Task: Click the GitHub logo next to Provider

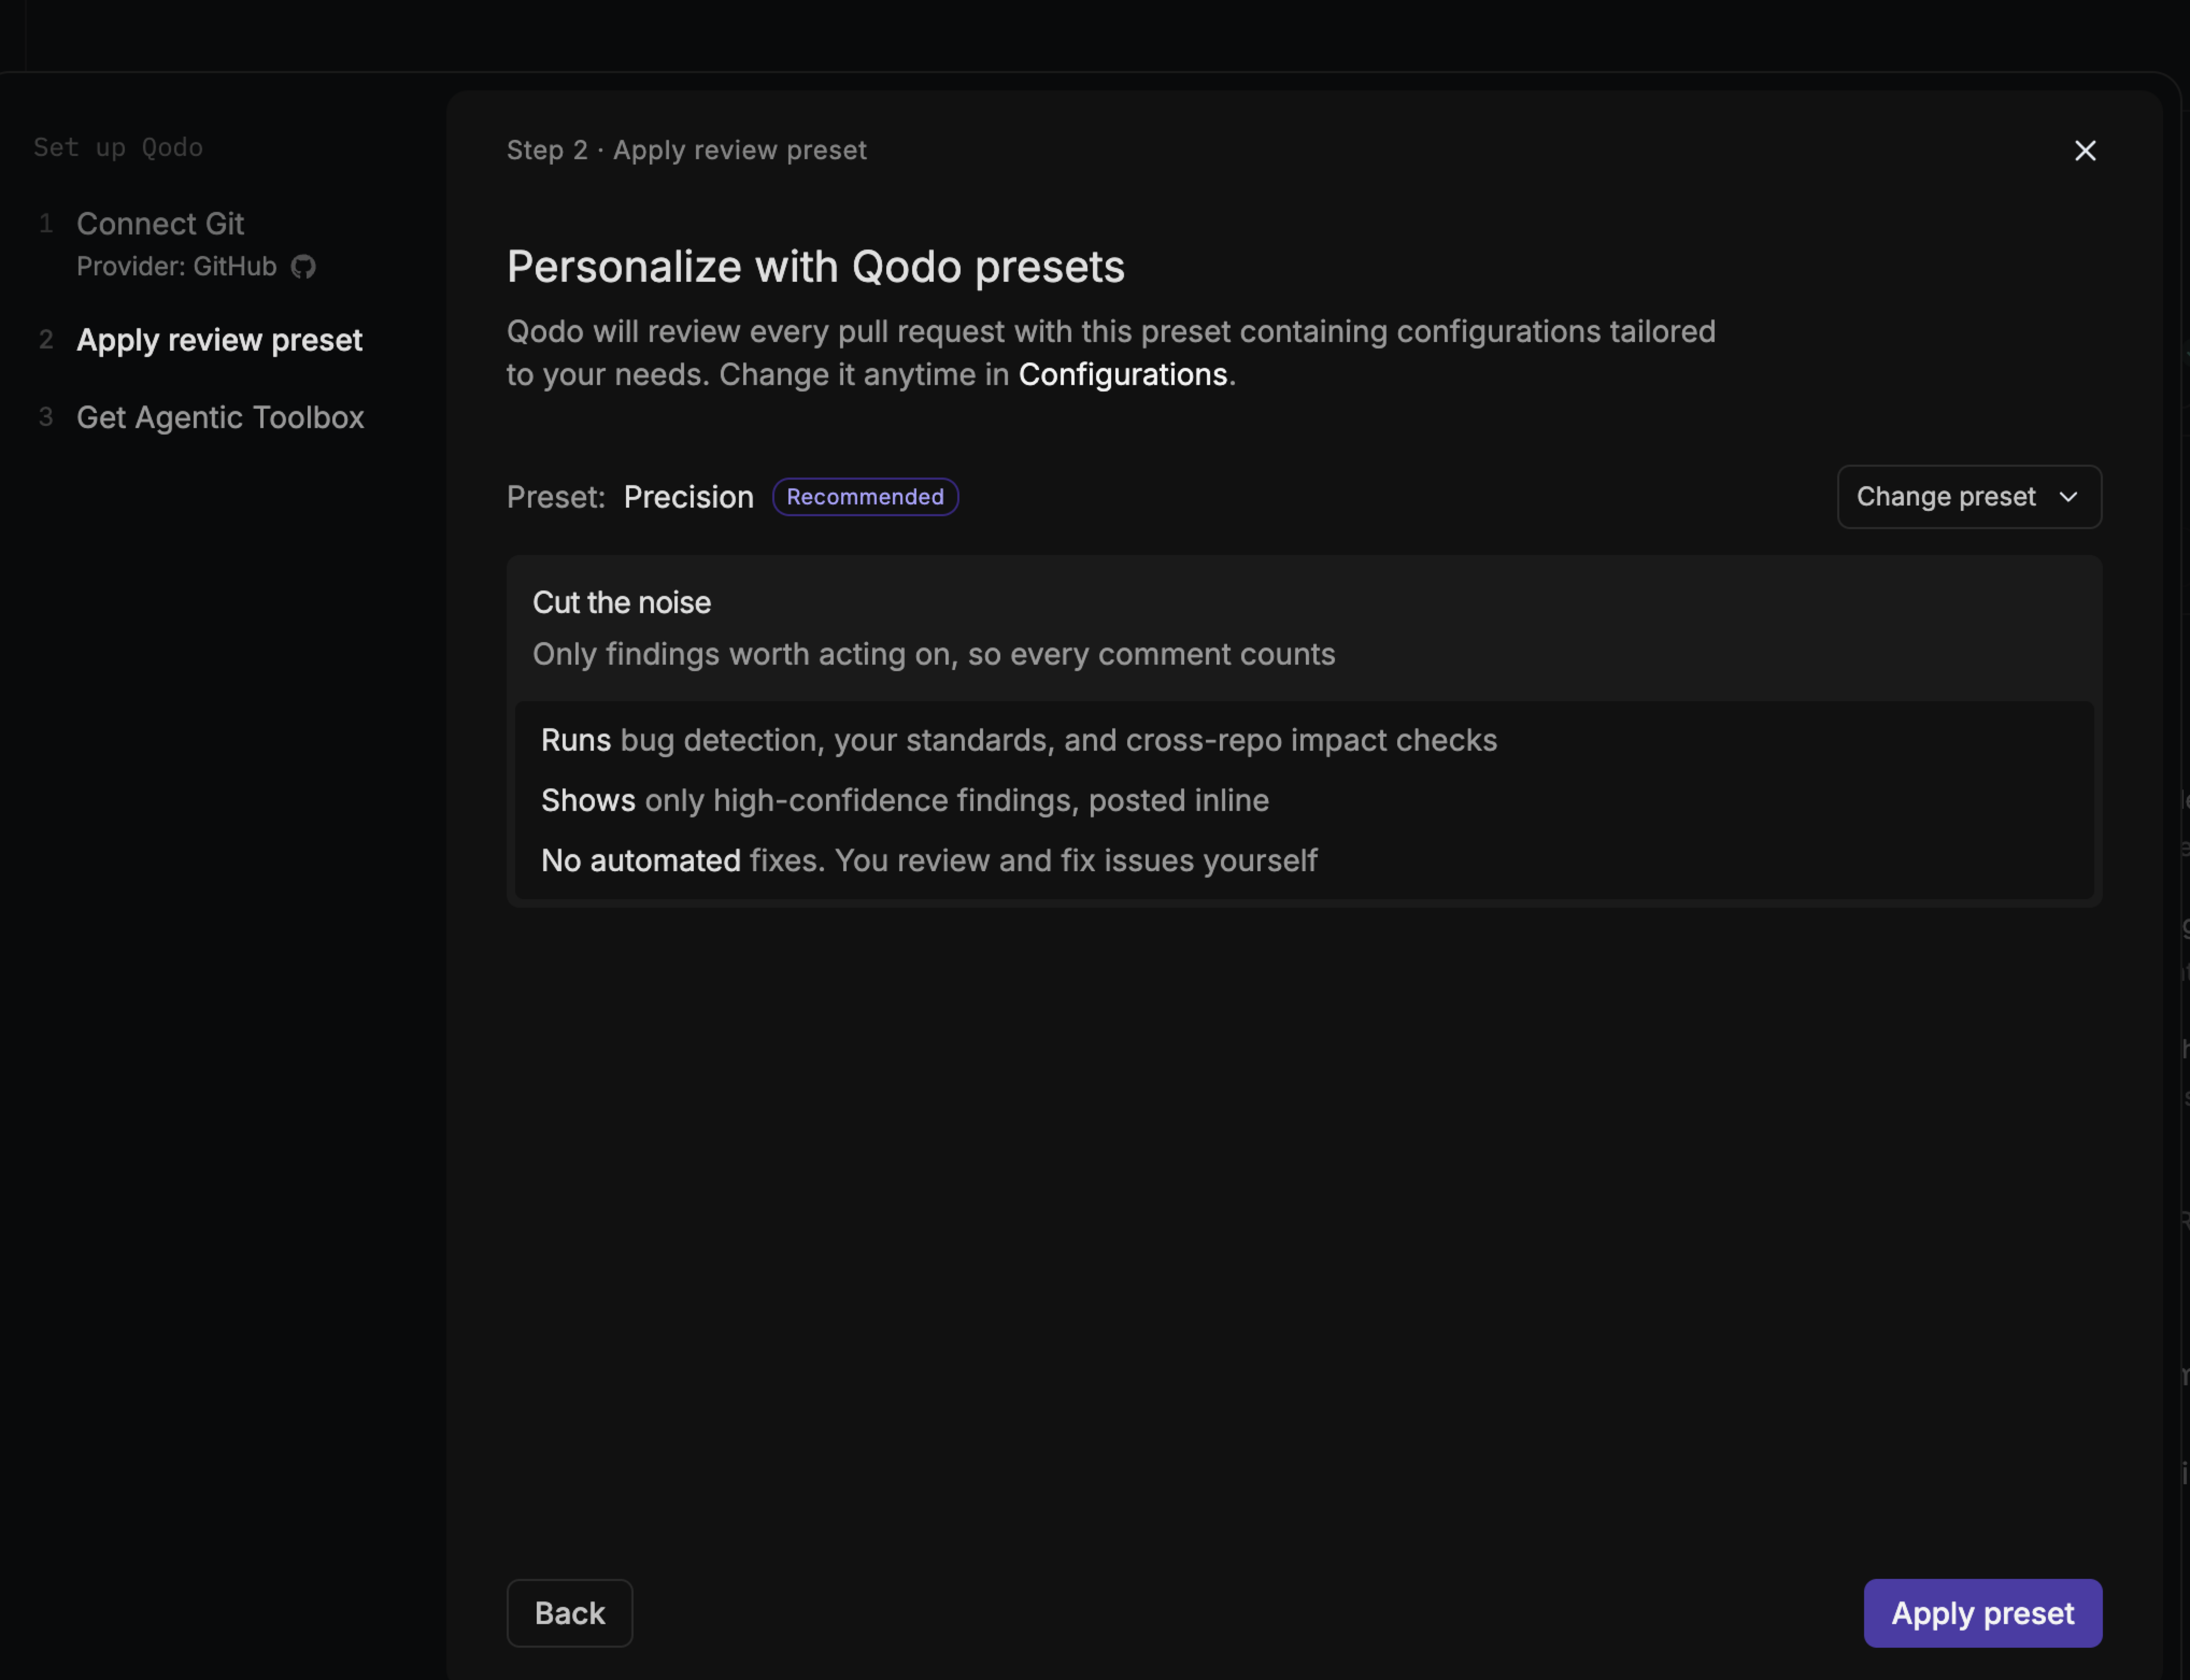Action: pos(303,267)
